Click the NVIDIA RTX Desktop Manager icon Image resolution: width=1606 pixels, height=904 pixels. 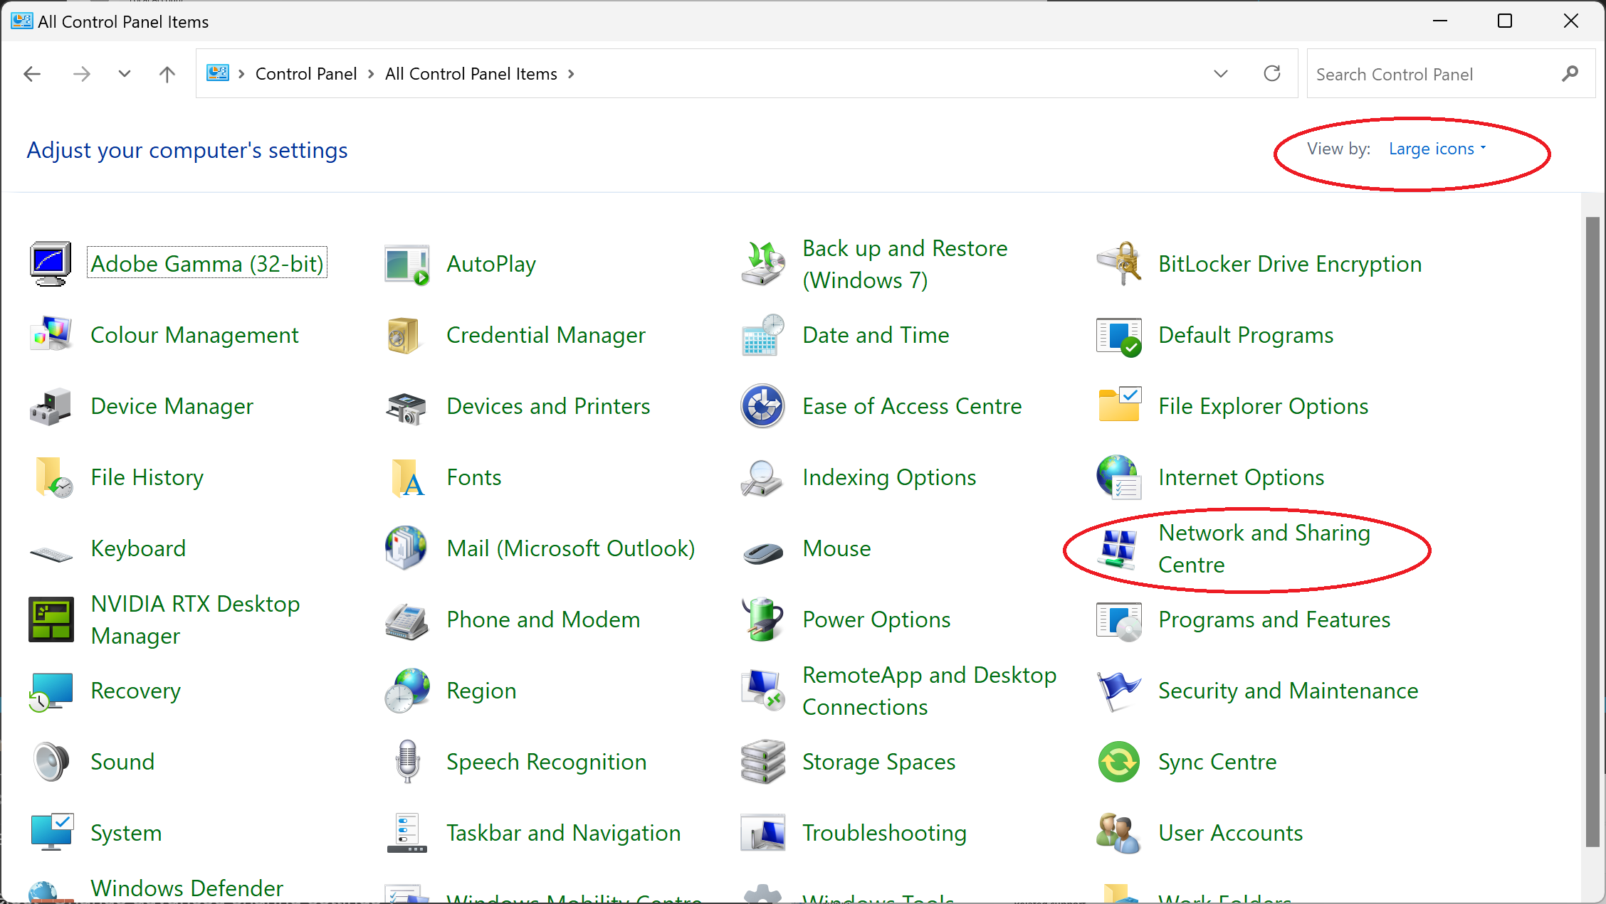51,619
